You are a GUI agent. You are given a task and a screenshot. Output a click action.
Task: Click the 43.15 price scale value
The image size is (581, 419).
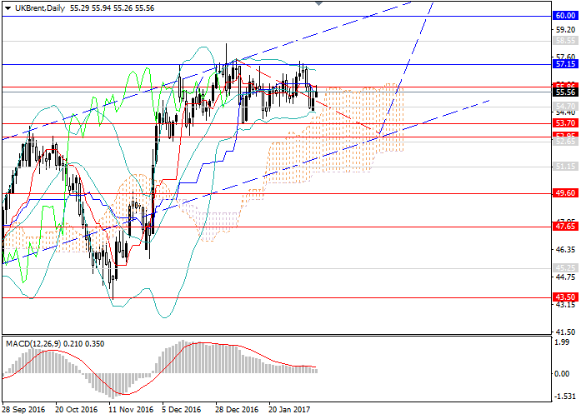pos(565,305)
